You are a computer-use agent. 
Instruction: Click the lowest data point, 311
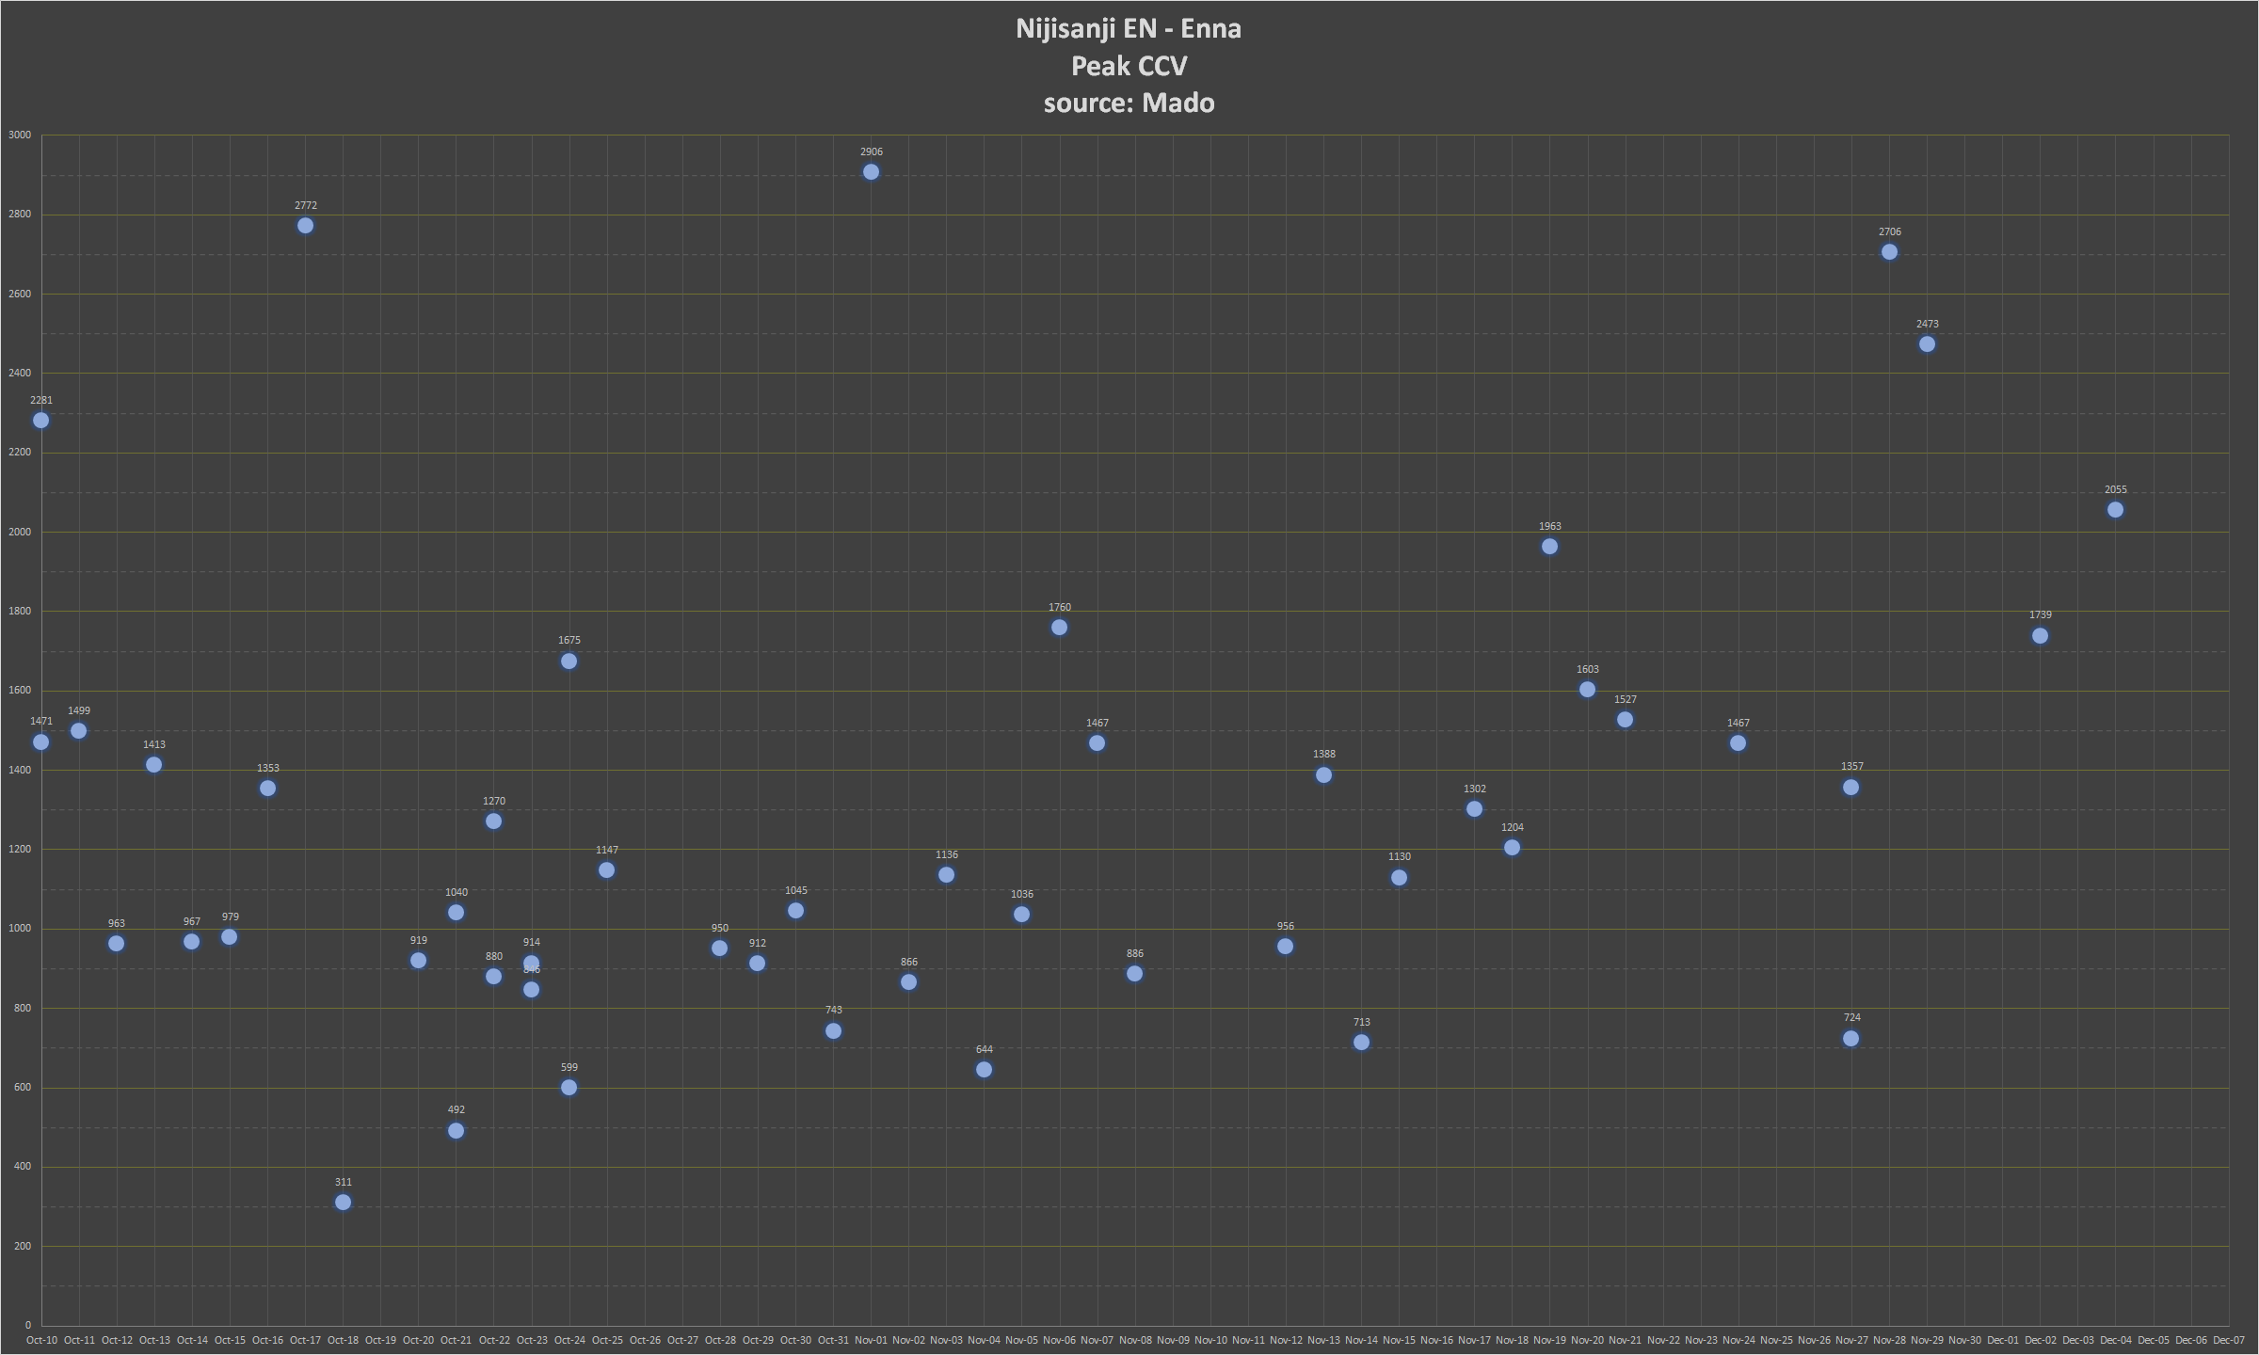click(x=343, y=1203)
